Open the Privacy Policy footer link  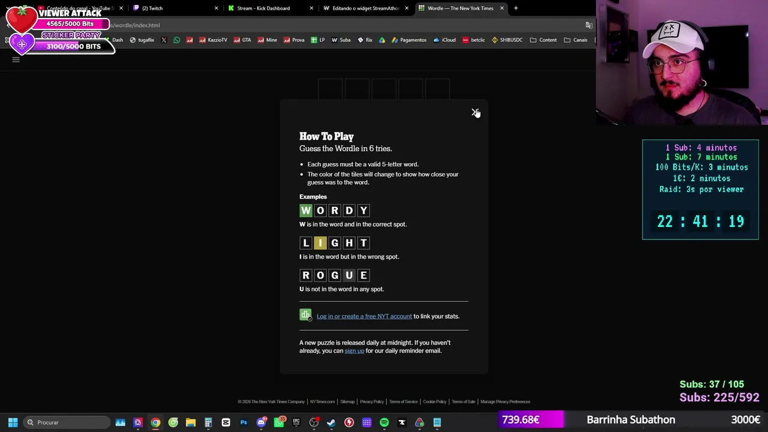[x=372, y=402]
